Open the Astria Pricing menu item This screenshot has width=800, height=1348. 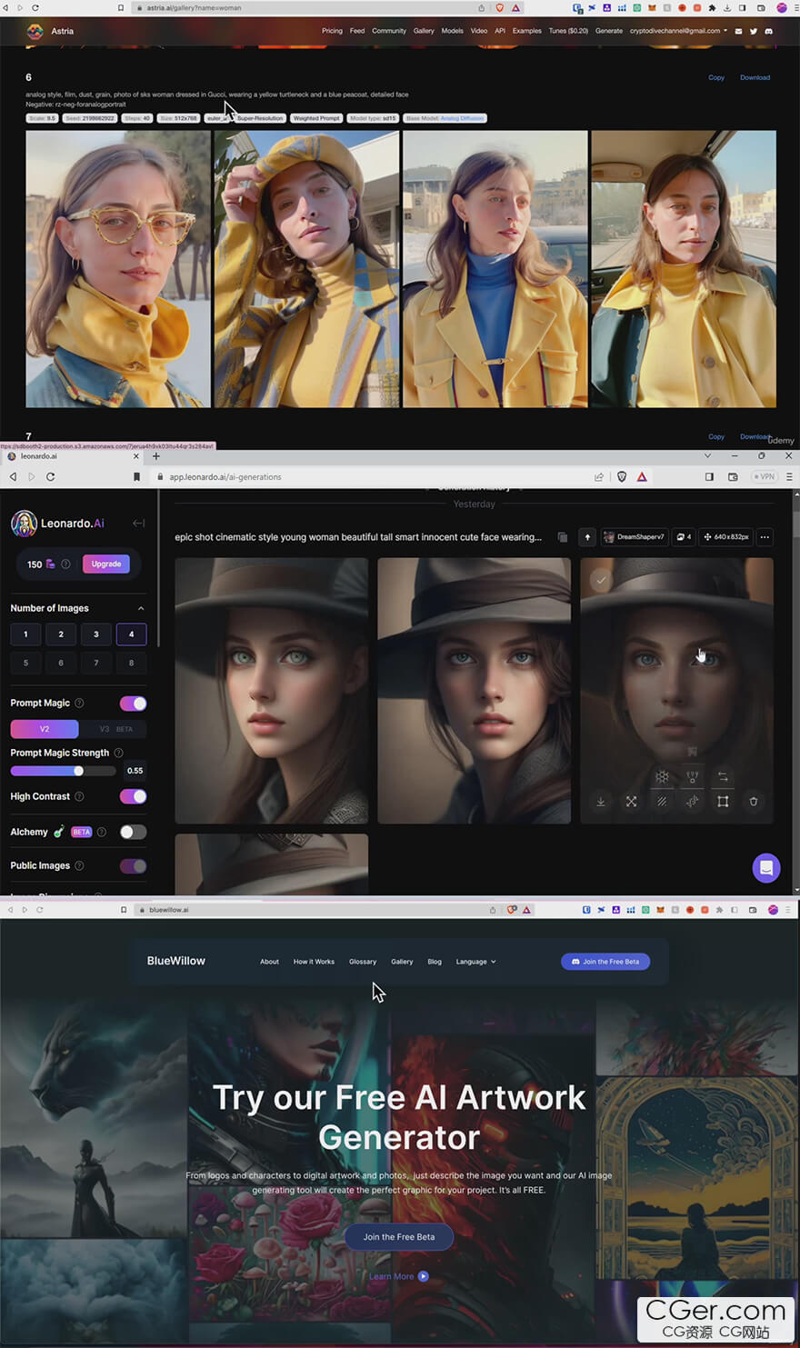click(332, 31)
